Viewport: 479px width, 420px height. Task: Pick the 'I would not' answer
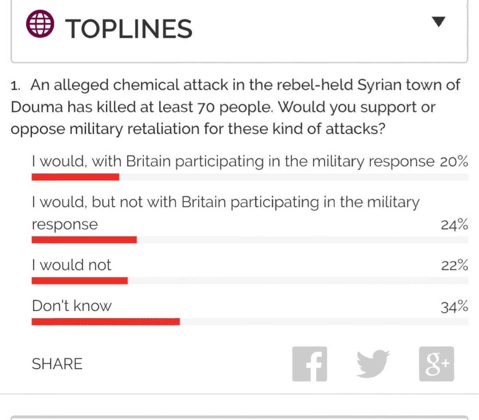[71, 265]
